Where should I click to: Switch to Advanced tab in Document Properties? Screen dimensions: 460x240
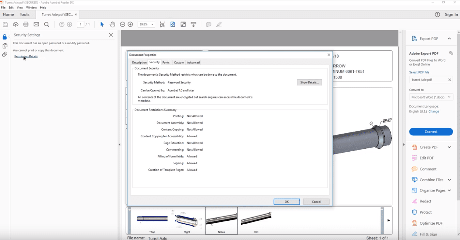point(193,63)
